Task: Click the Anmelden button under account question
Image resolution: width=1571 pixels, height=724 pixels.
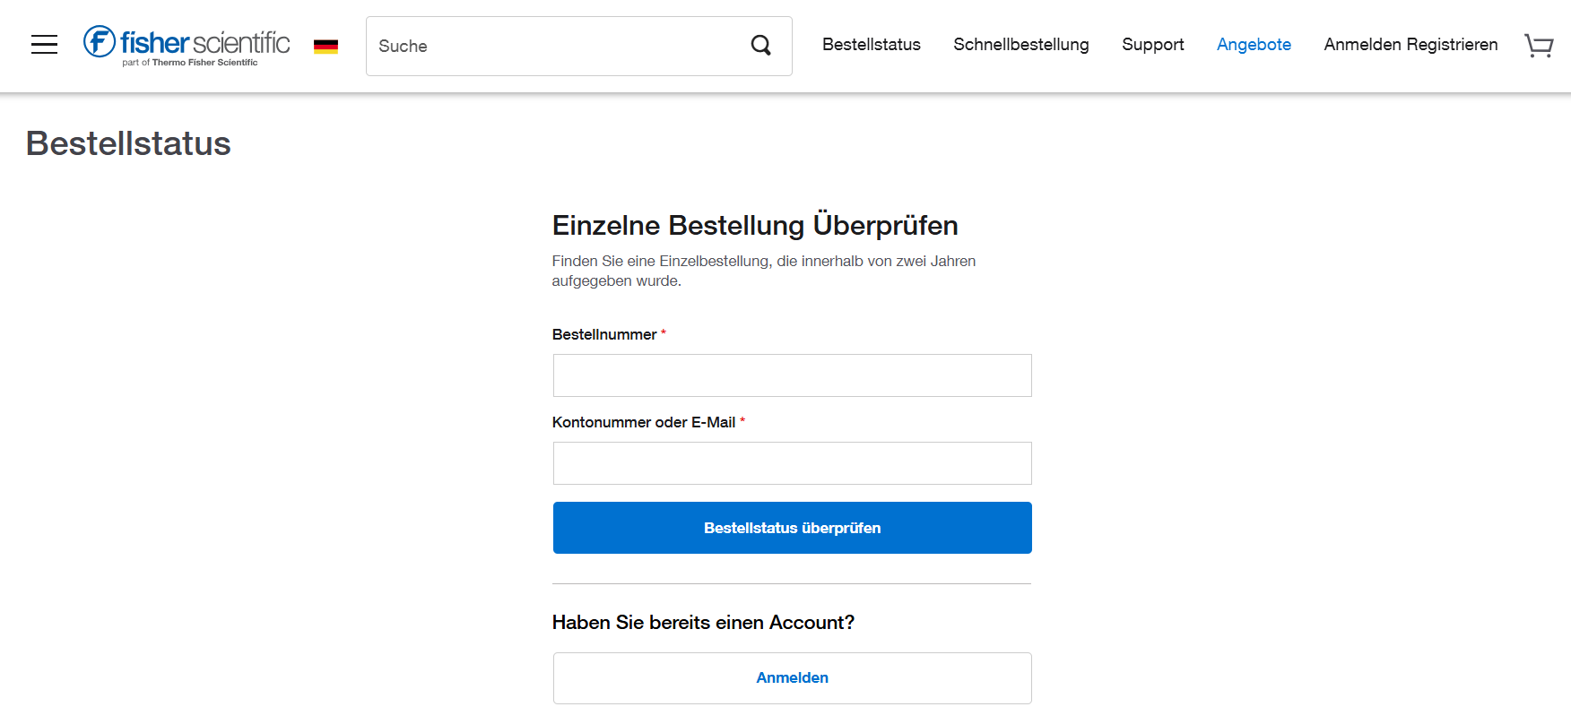Action: tap(792, 677)
